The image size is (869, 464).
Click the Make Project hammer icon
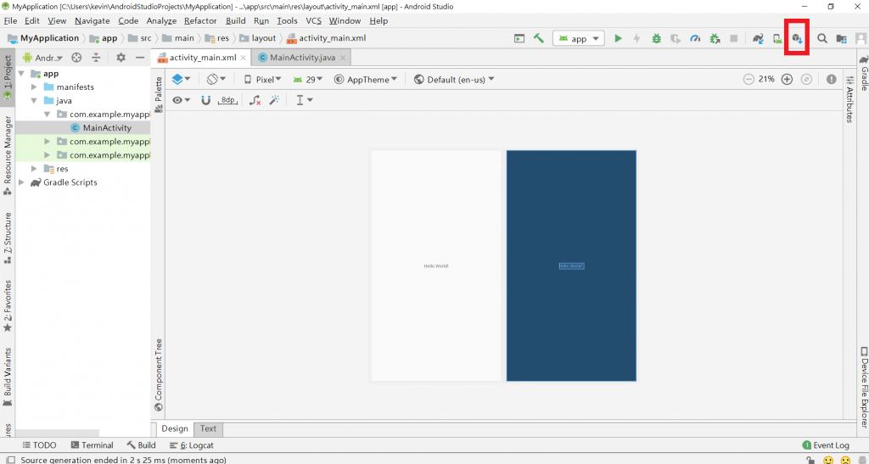pyautogui.click(x=538, y=38)
